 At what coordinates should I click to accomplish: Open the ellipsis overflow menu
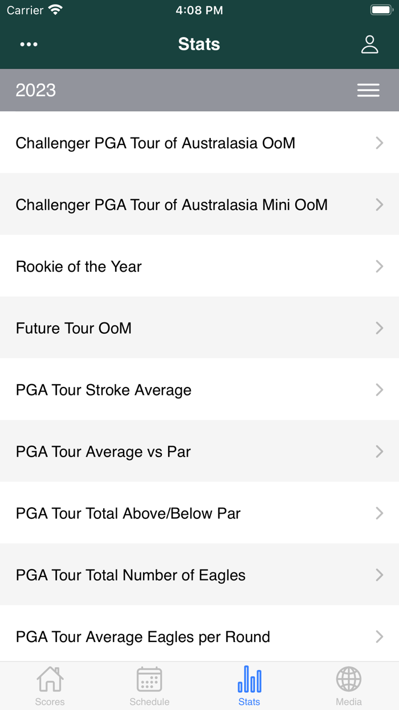tap(28, 44)
